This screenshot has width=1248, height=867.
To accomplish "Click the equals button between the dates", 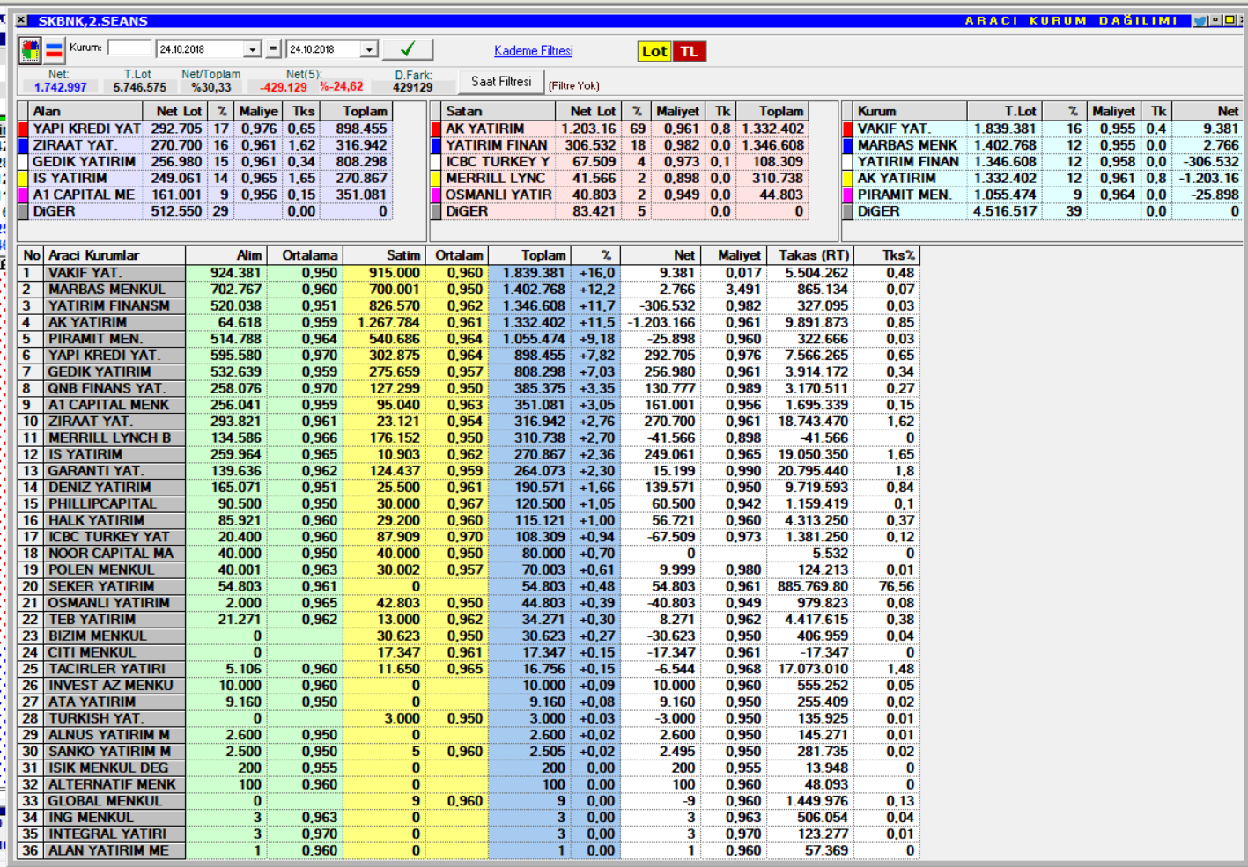I will [273, 49].
